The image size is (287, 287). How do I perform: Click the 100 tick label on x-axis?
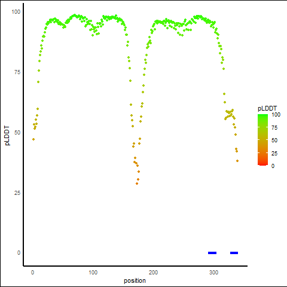point(93,273)
